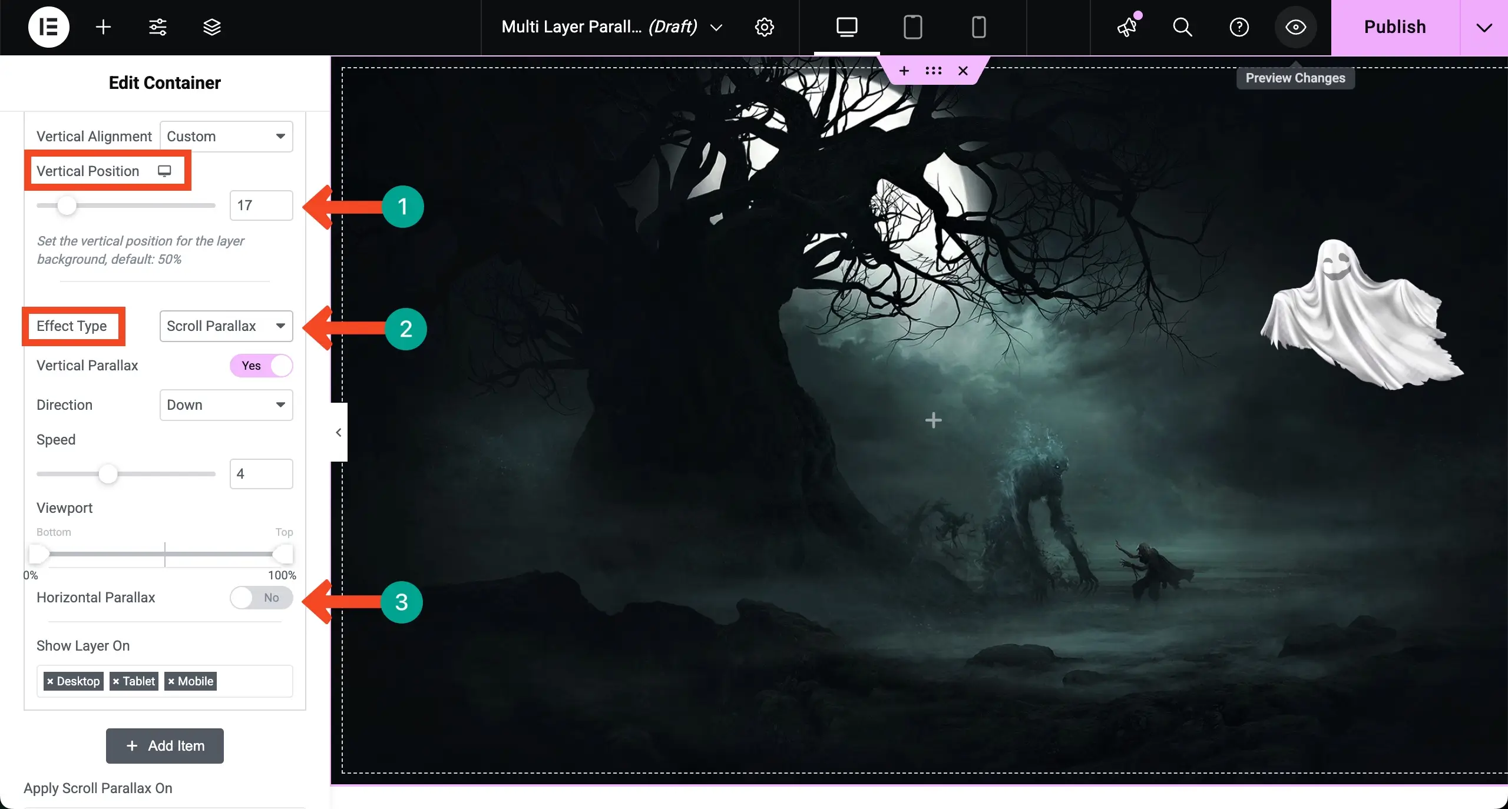Remove Mobile tag from Show Layer On

[171, 681]
